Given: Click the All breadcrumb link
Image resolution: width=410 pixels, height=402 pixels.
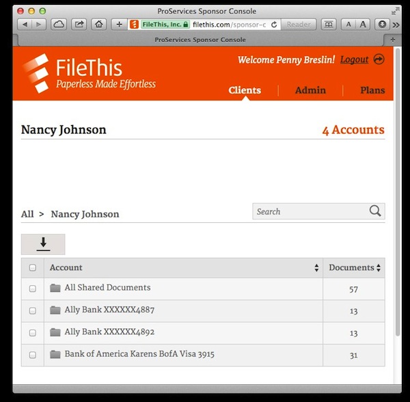Looking at the screenshot, I should [x=27, y=214].
